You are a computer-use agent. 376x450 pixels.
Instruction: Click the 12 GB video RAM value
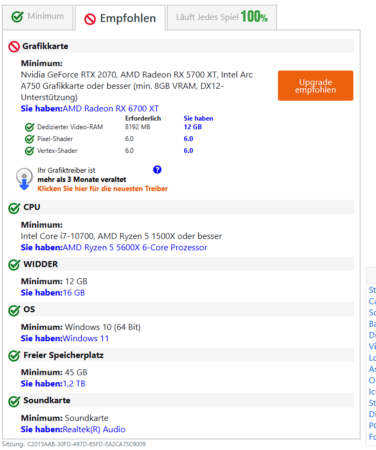coord(193,127)
